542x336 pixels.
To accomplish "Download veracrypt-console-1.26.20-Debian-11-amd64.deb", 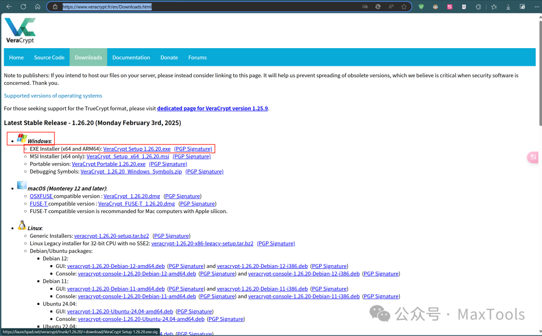I will coord(137,296).
